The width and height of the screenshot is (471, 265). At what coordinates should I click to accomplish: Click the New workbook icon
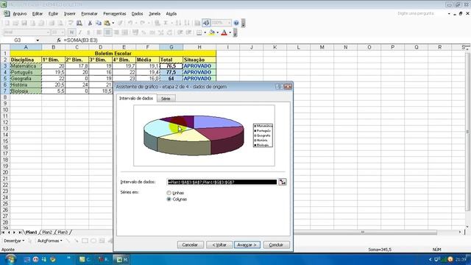pos(7,23)
